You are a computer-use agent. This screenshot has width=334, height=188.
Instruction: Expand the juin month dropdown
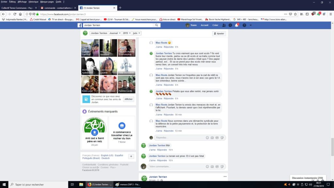[x=136, y=33]
